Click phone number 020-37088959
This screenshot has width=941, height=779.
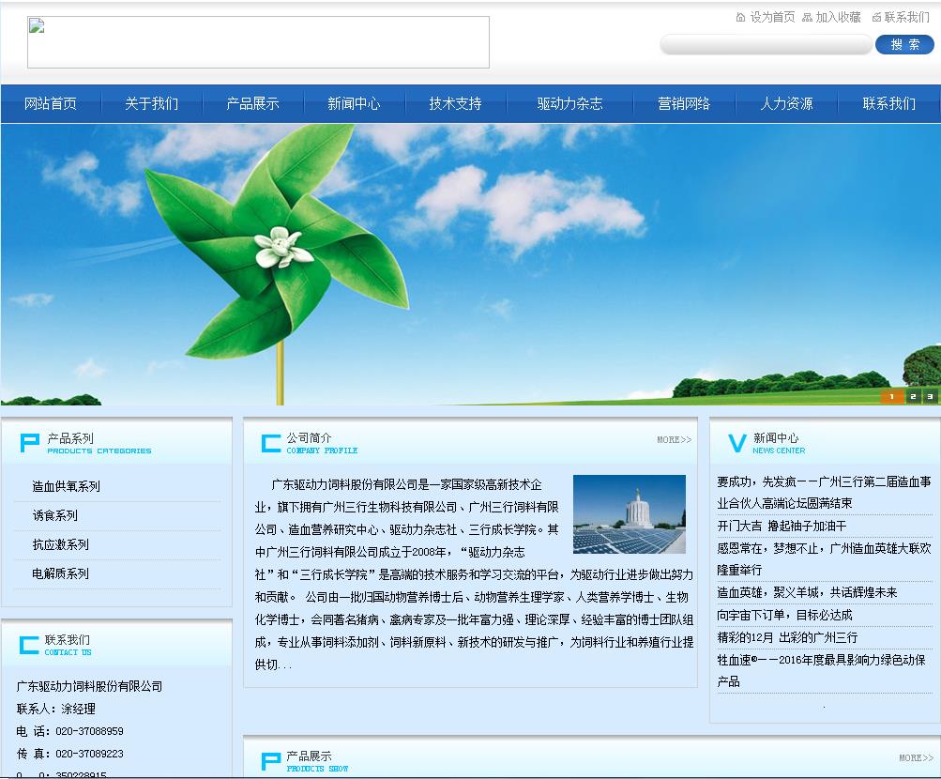click(x=89, y=731)
